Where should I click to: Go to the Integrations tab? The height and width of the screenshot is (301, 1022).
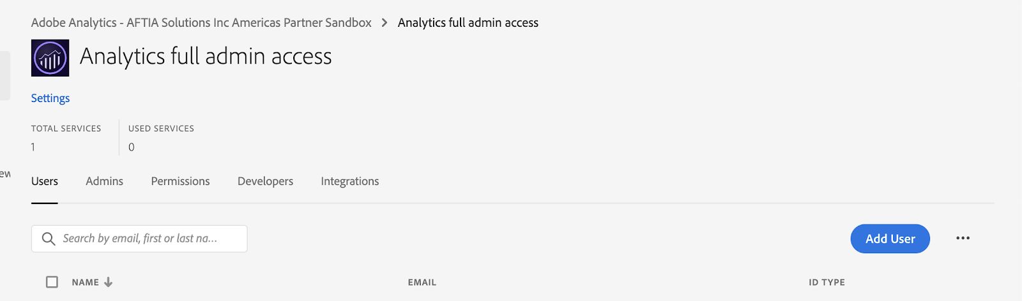pyautogui.click(x=349, y=181)
